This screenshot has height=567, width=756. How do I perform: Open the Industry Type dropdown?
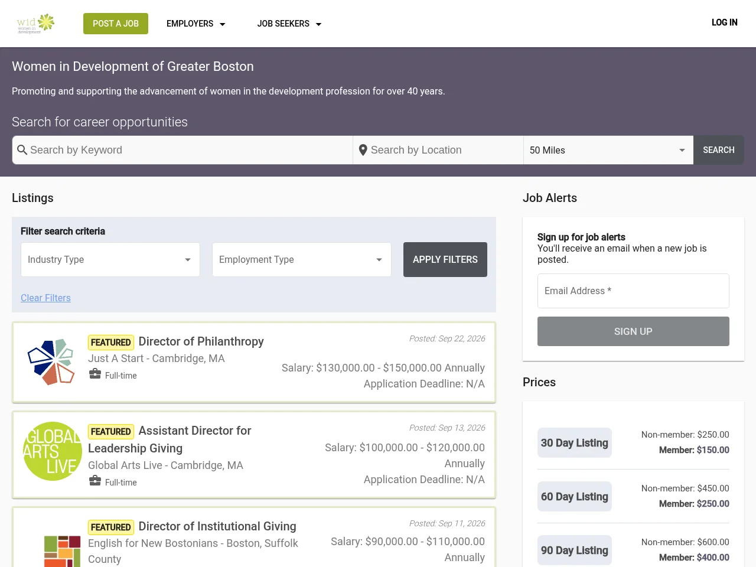click(x=110, y=259)
